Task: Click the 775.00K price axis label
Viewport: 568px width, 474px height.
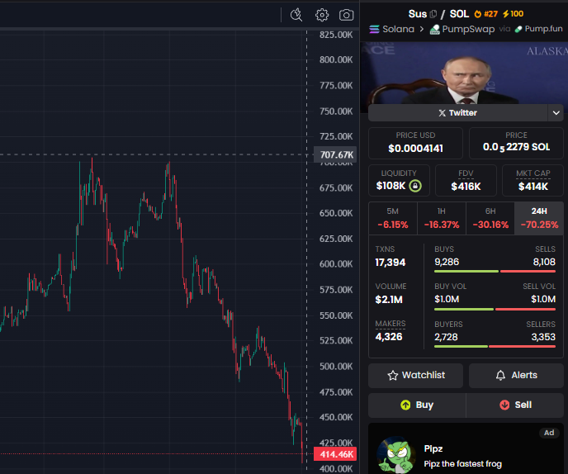Action: coord(336,86)
